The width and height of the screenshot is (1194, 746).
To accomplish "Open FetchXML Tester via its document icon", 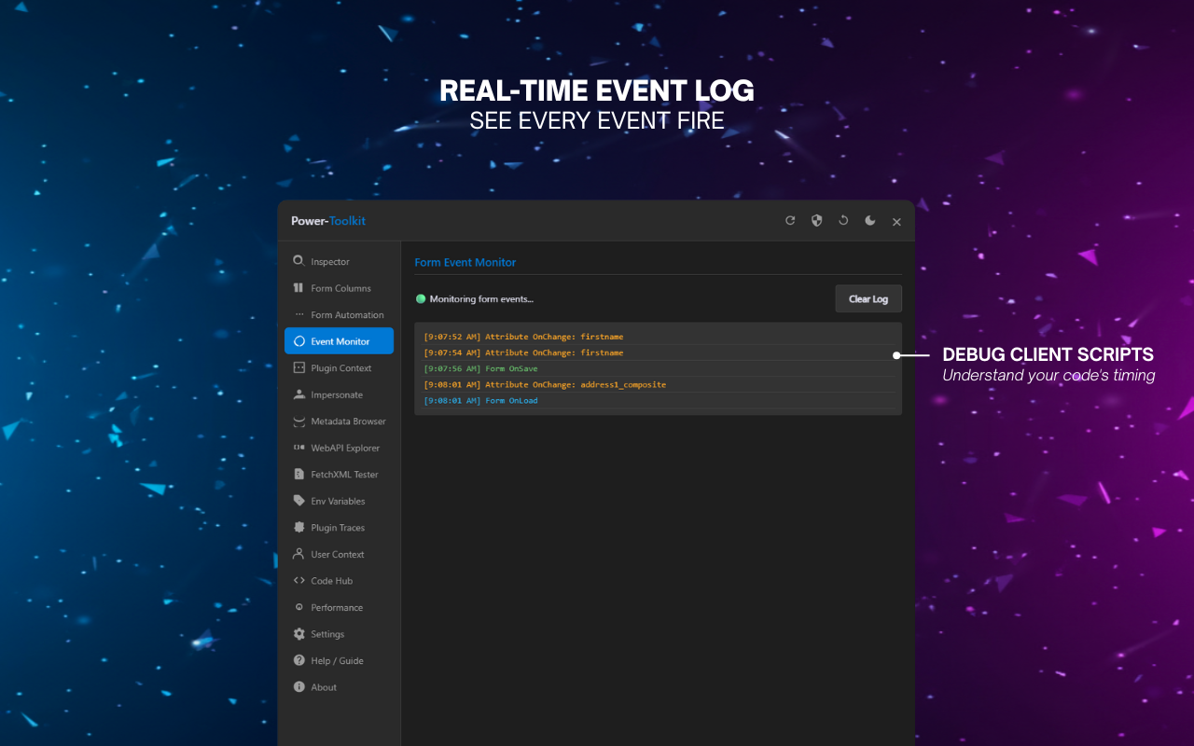I will tap(298, 474).
